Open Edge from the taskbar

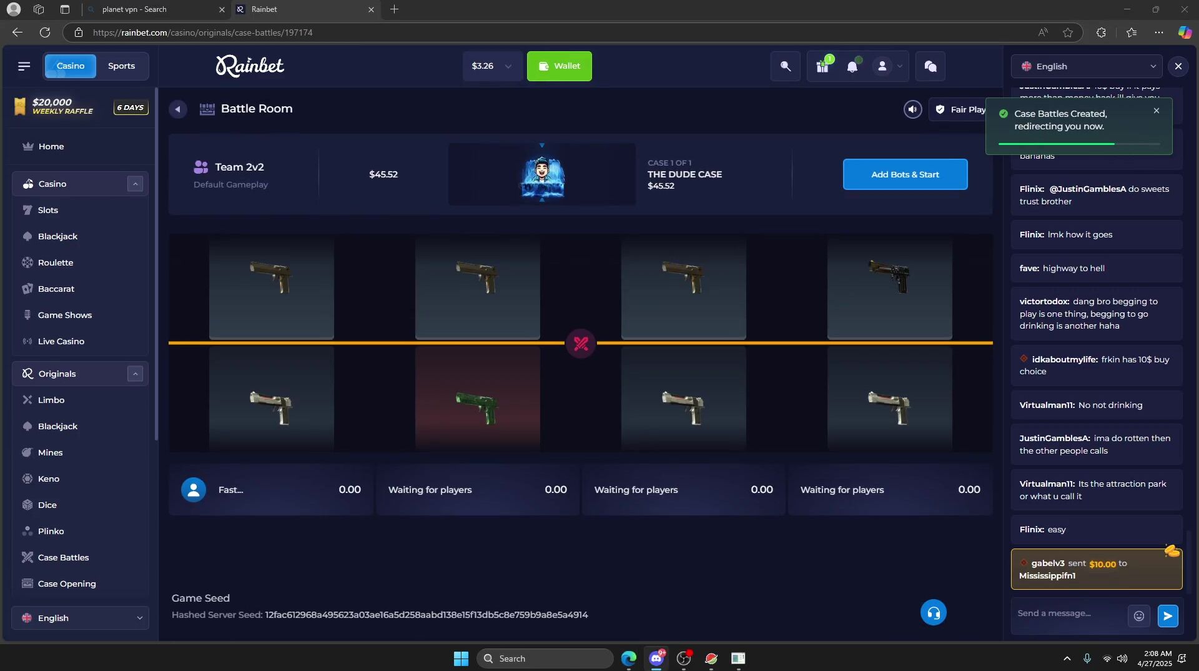[x=629, y=659]
